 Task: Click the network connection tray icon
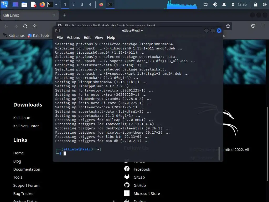point(205,4)
